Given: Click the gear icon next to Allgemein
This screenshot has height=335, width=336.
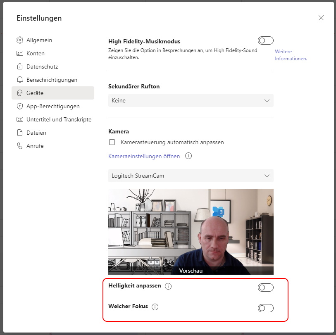Looking at the screenshot, I should [20, 40].
